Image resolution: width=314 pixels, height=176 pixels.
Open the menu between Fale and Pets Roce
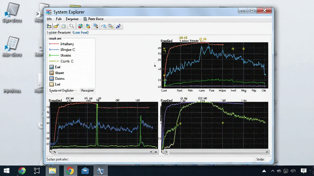click(x=72, y=19)
